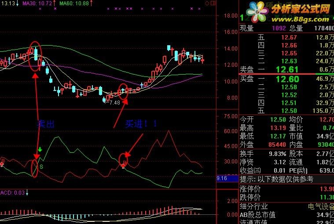
Task: Select sell level three price 12.65
Action: click(x=289, y=53)
